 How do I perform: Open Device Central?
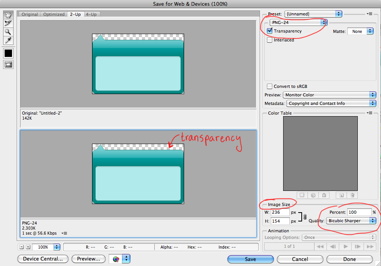[43, 259]
